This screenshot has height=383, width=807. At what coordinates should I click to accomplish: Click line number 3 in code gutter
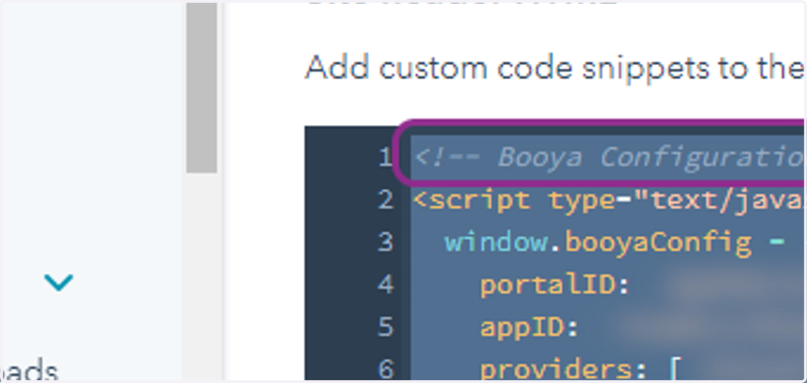tap(385, 242)
